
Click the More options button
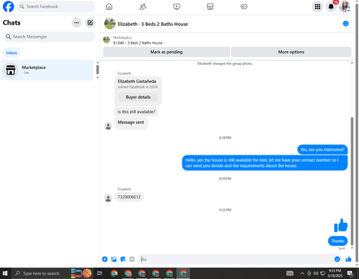click(291, 52)
